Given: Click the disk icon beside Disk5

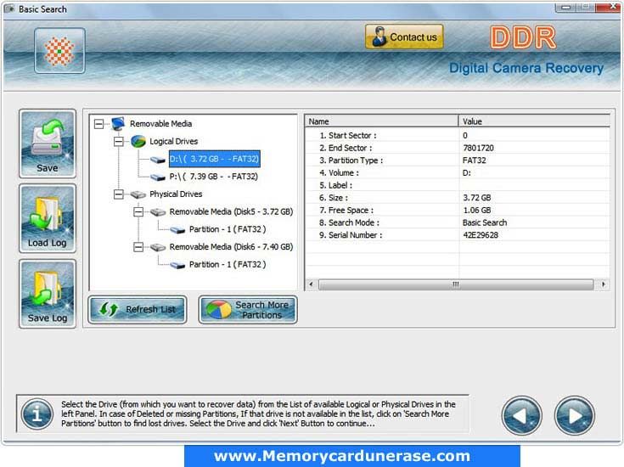Looking at the screenshot, I should pos(158,212).
